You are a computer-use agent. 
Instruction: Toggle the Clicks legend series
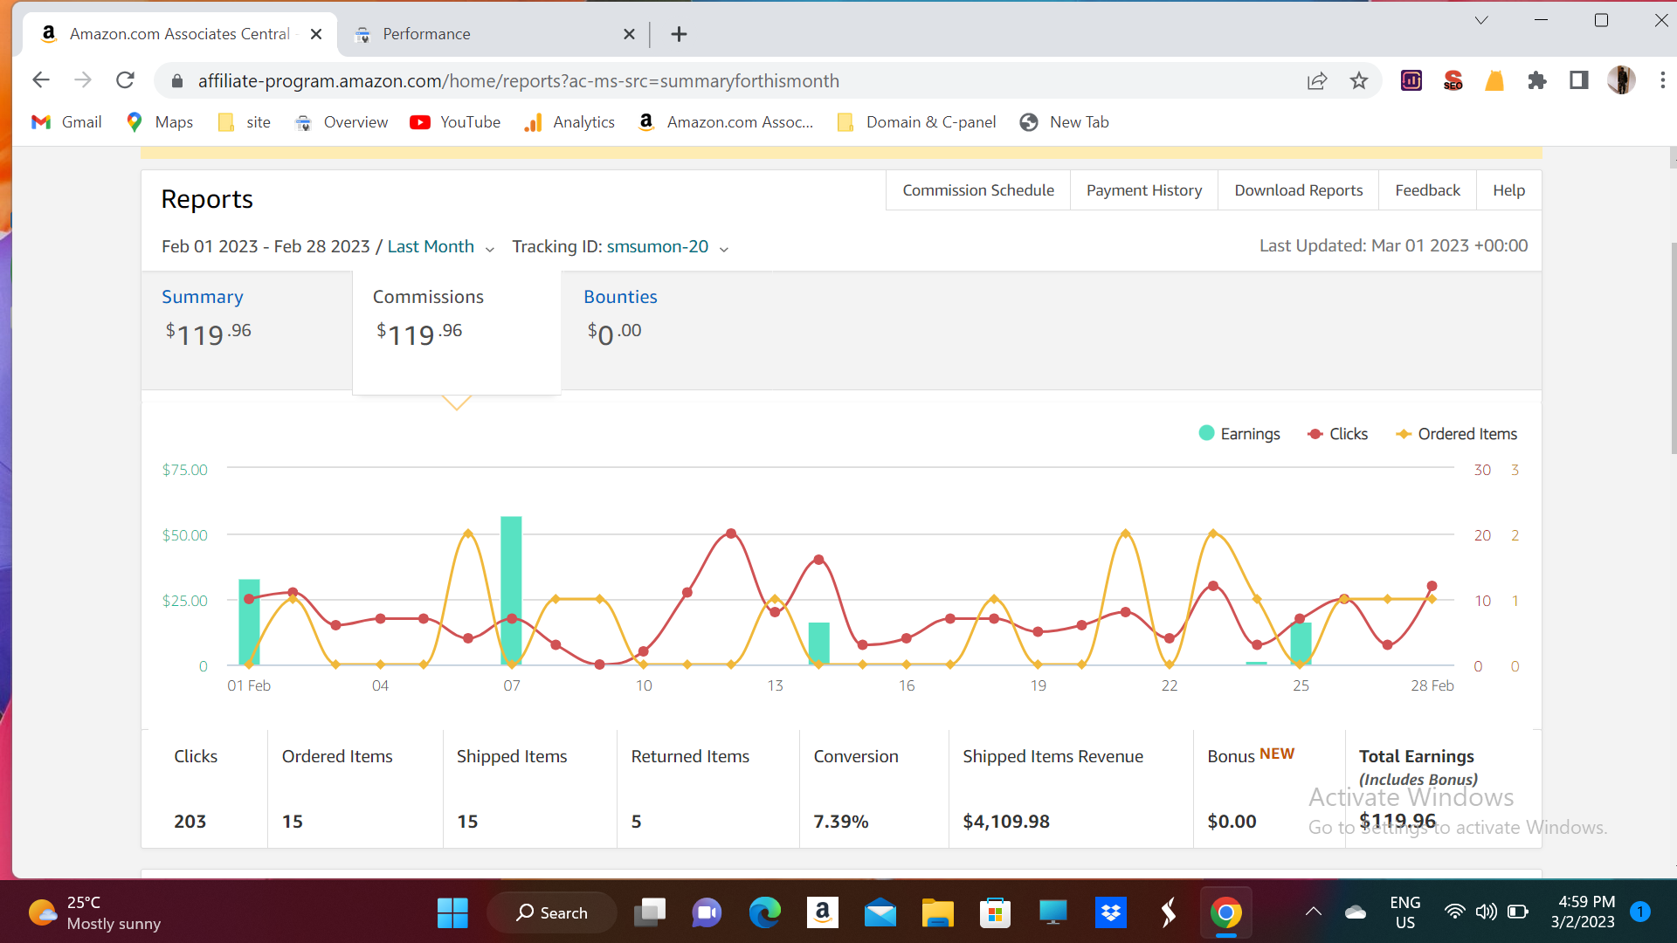coord(1337,434)
